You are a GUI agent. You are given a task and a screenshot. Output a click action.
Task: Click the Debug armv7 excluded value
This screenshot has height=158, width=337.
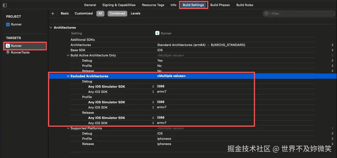point(162,92)
